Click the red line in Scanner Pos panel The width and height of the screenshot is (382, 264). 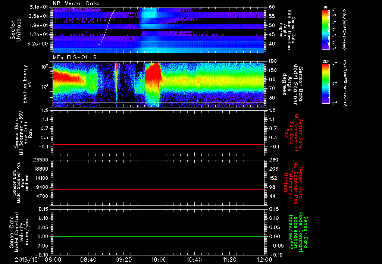click(x=158, y=189)
